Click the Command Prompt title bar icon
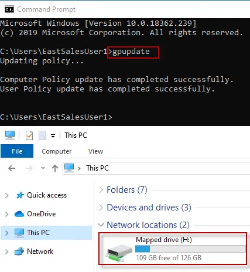The width and height of the screenshot is (250, 272). pos(9,9)
